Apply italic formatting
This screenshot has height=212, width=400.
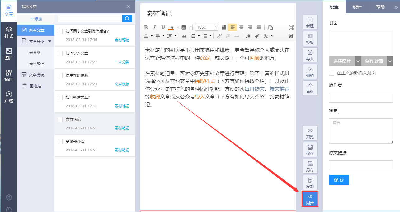(154, 27)
